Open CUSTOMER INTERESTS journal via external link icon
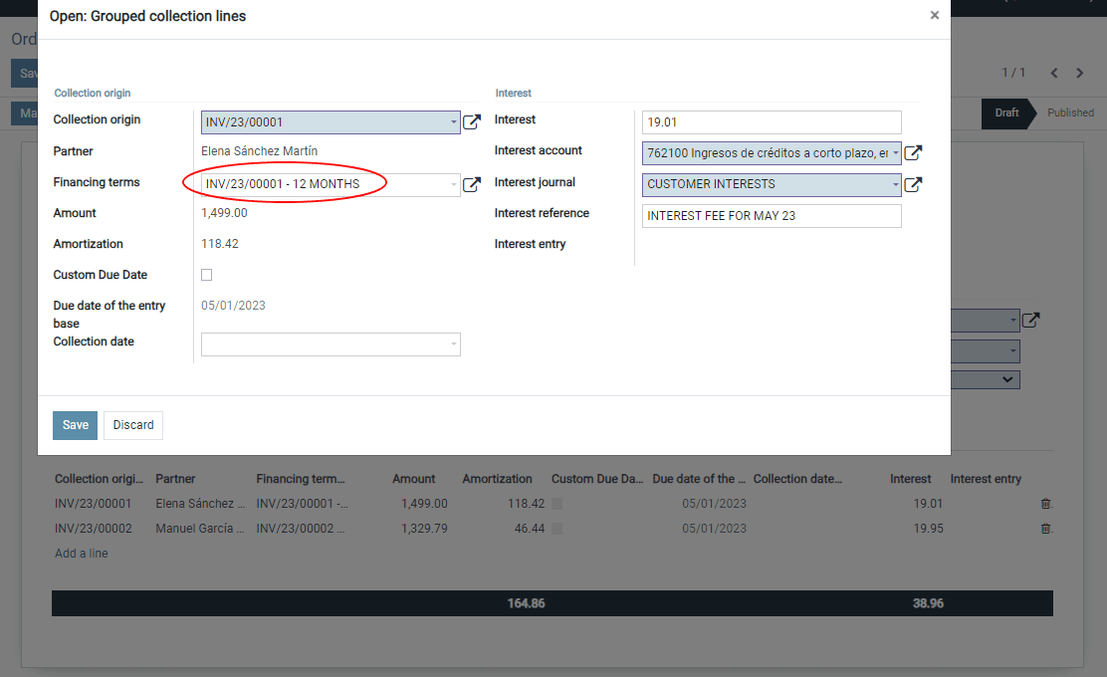This screenshot has width=1107, height=677. [x=913, y=185]
